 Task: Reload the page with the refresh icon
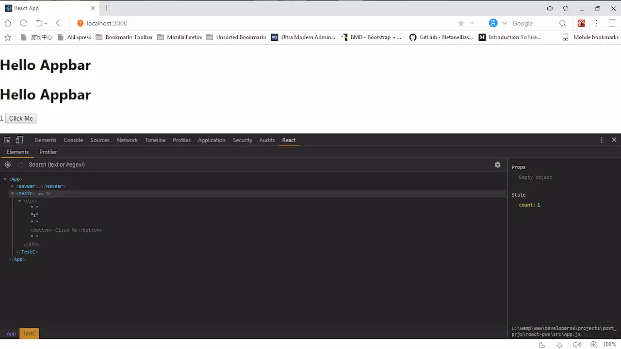[x=23, y=23]
